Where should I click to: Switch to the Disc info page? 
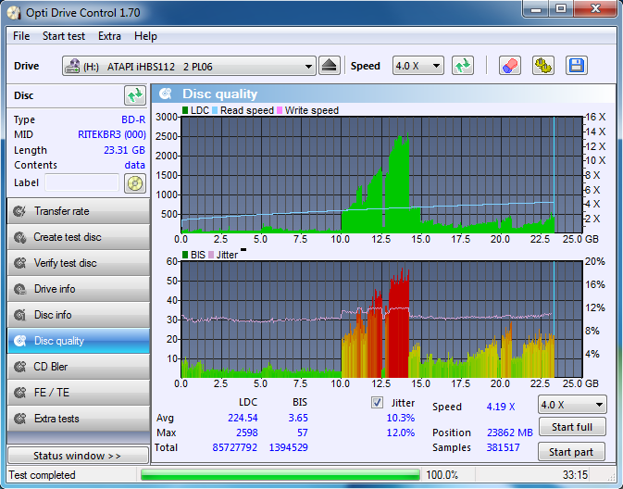click(79, 315)
